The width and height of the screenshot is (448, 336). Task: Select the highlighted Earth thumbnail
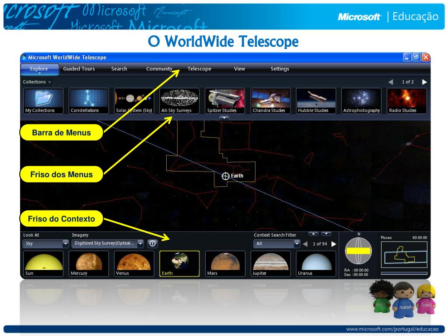(x=179, y=264)
